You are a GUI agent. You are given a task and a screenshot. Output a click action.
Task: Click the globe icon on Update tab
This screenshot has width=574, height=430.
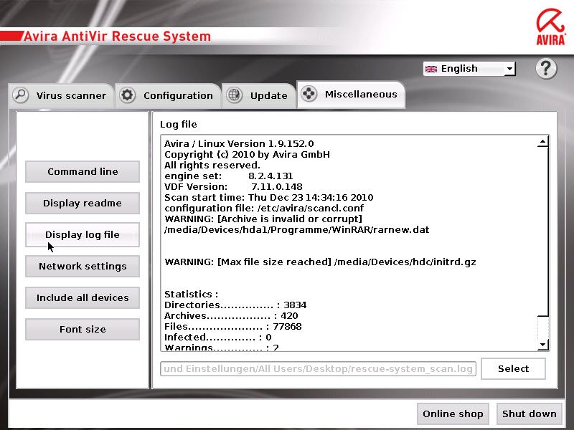point(235,95)
